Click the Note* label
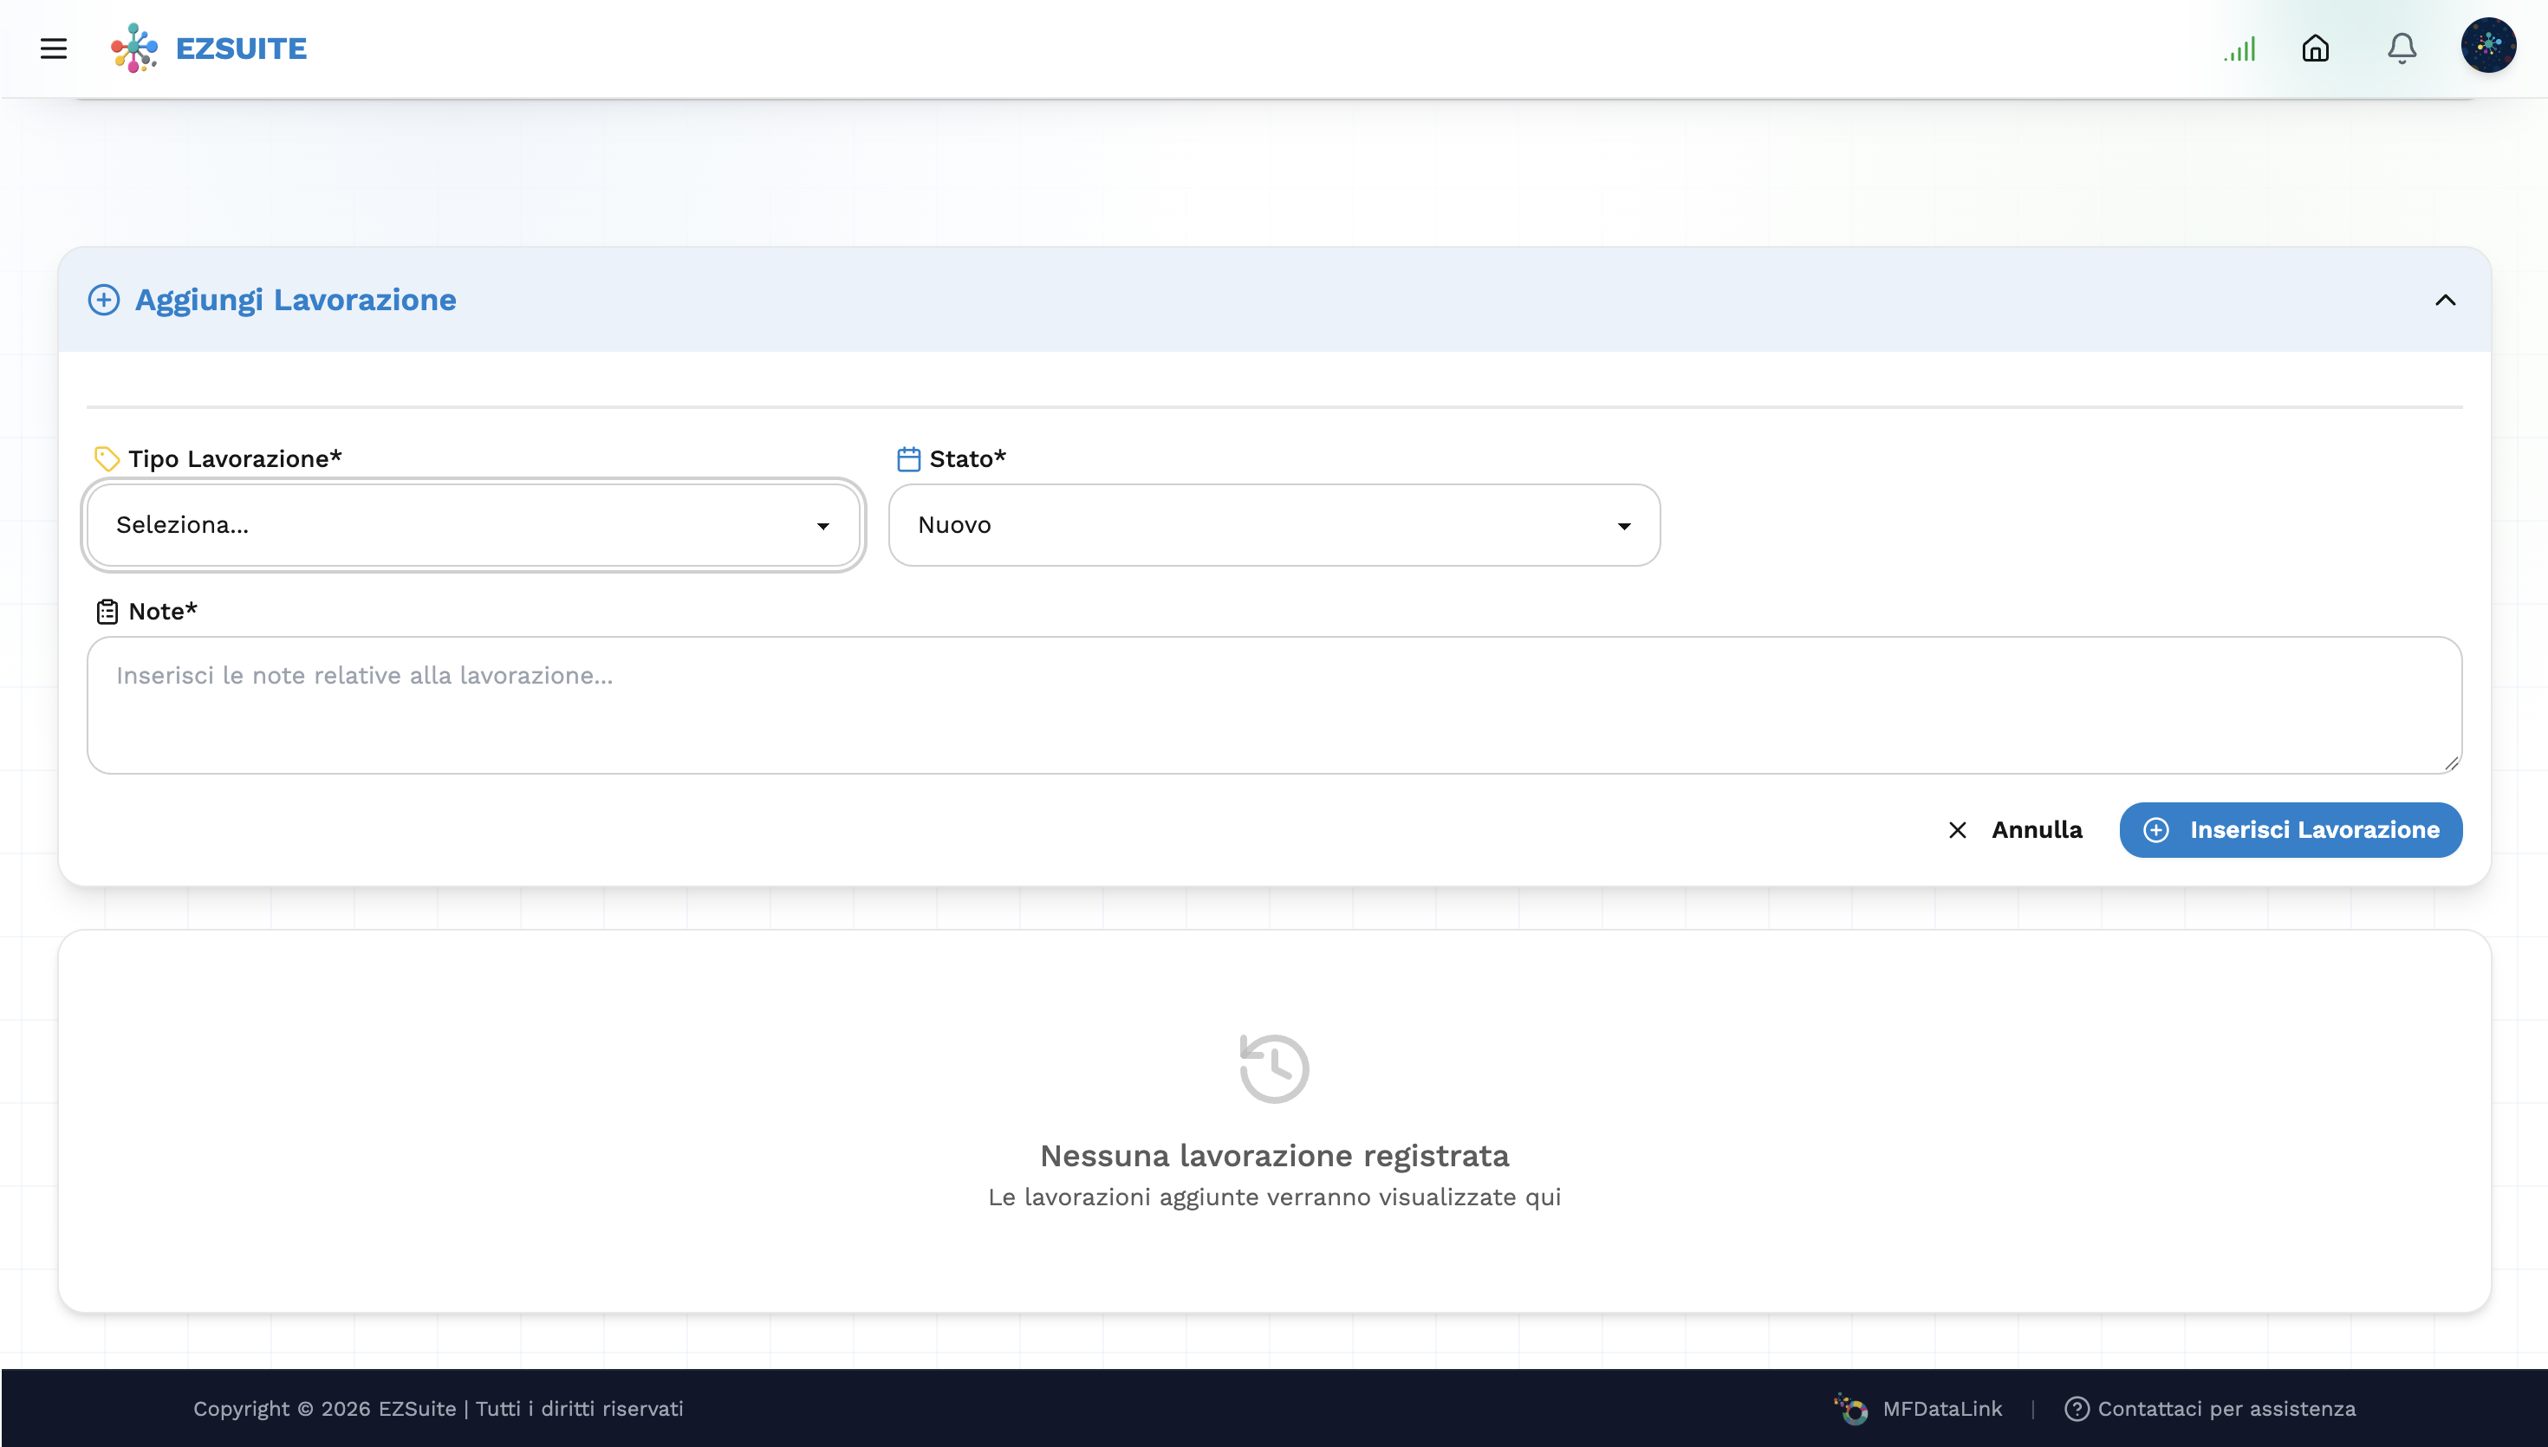This screenshot has width=2548, height=1447. pyautogui.click(x=163, y=611)
